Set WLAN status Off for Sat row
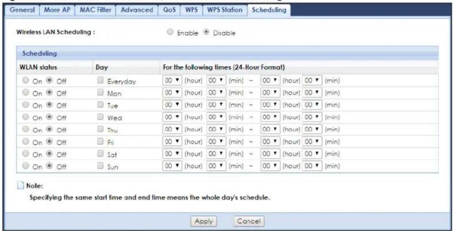Screen dimensions: 453x231 [x=50, y=154]
